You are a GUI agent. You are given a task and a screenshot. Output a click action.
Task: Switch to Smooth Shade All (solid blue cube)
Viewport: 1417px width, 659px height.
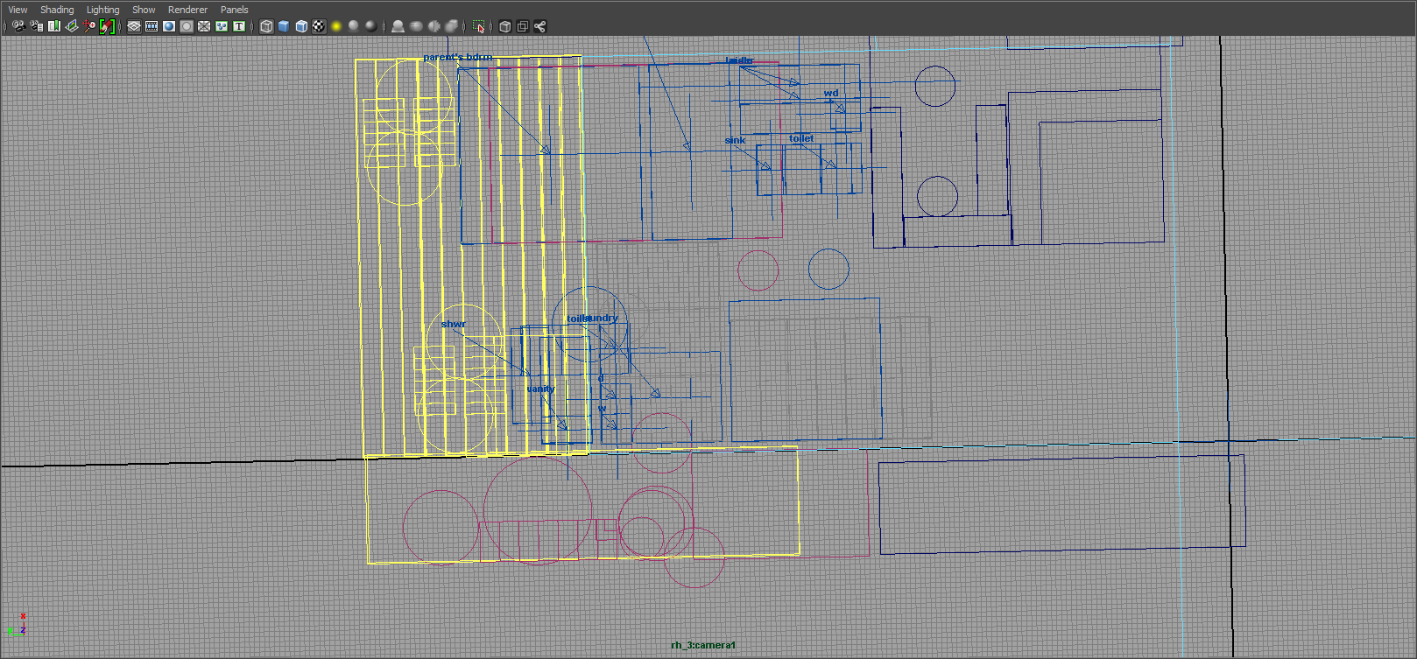click(x=284, y=26)
